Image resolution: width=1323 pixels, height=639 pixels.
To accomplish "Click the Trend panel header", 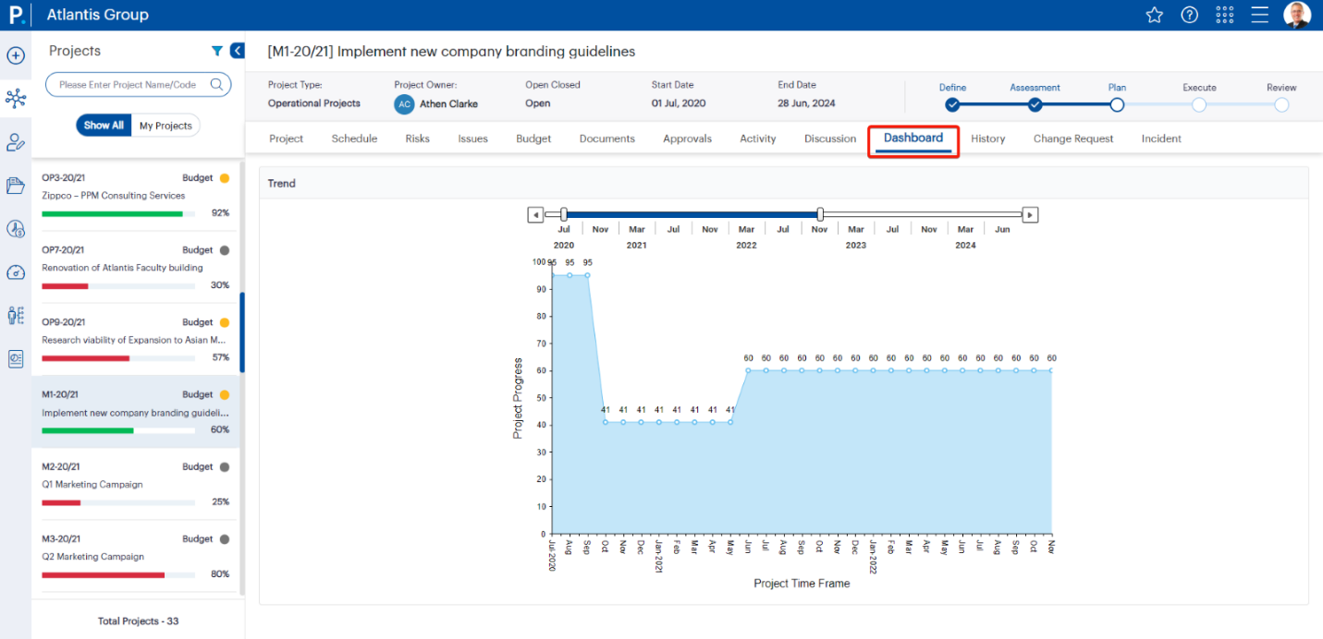I will click(x=784, y=183).
